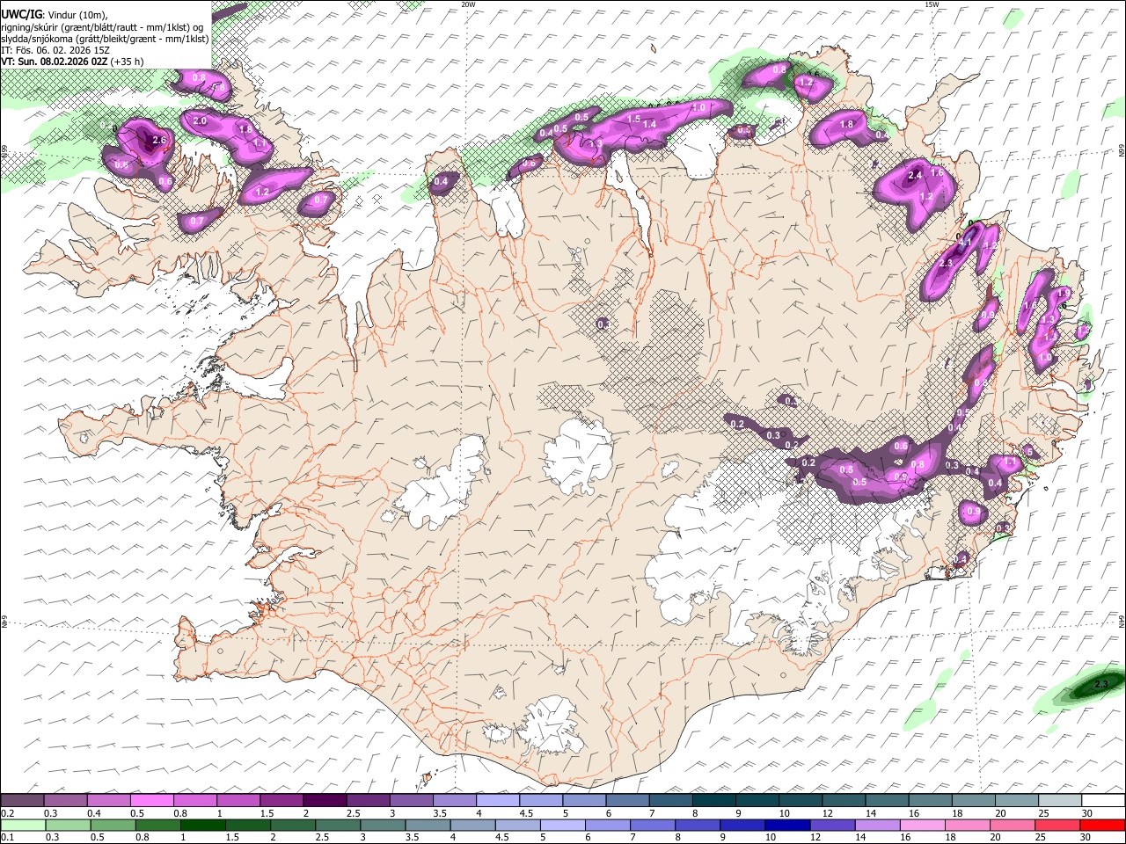
Task: Select the darkest purple swatch labeled 2 in upper legend
Action: [325, 800]
